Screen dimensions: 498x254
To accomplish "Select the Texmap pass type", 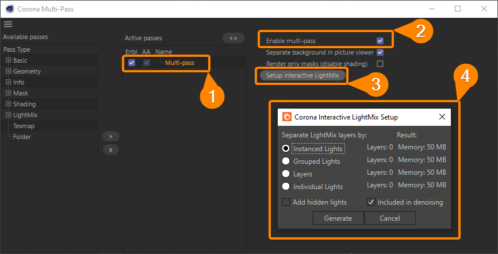I will 24,126.
